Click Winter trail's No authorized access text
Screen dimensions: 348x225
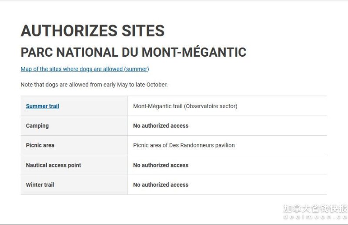(x=161, y=185)
